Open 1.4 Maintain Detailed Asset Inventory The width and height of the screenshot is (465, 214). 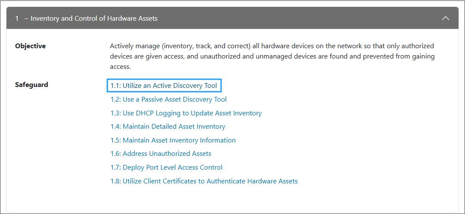click(168, 127)
